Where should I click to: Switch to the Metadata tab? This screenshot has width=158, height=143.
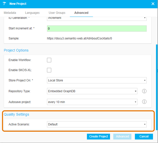coord(10,13)
